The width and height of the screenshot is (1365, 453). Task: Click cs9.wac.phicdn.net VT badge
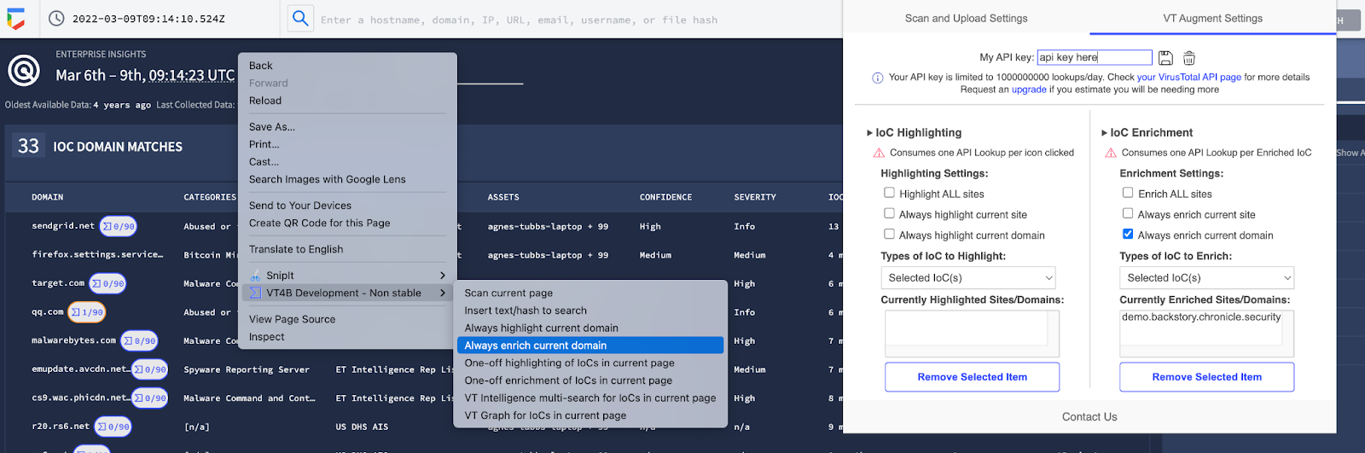coord(149,398)
